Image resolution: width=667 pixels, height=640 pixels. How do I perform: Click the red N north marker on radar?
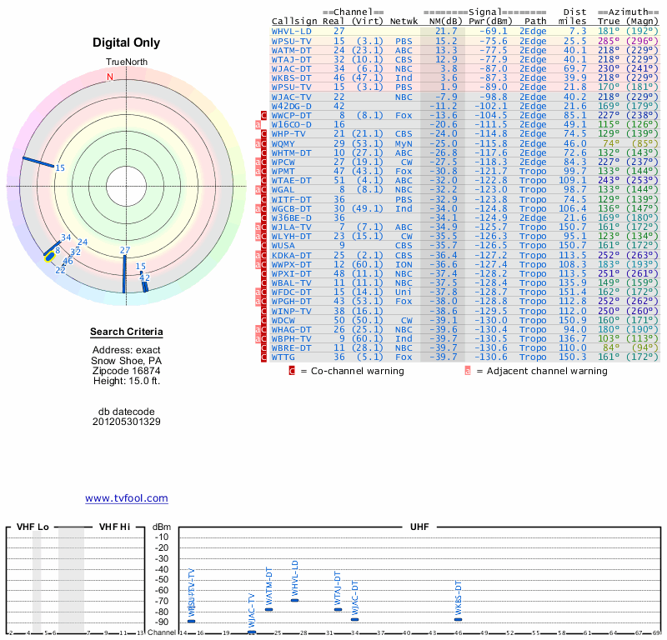tap(110, 77)
